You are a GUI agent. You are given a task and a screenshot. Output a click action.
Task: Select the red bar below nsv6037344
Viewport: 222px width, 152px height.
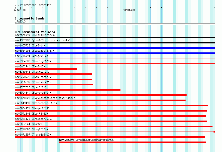pyautogui.click(x=114, y=127)
